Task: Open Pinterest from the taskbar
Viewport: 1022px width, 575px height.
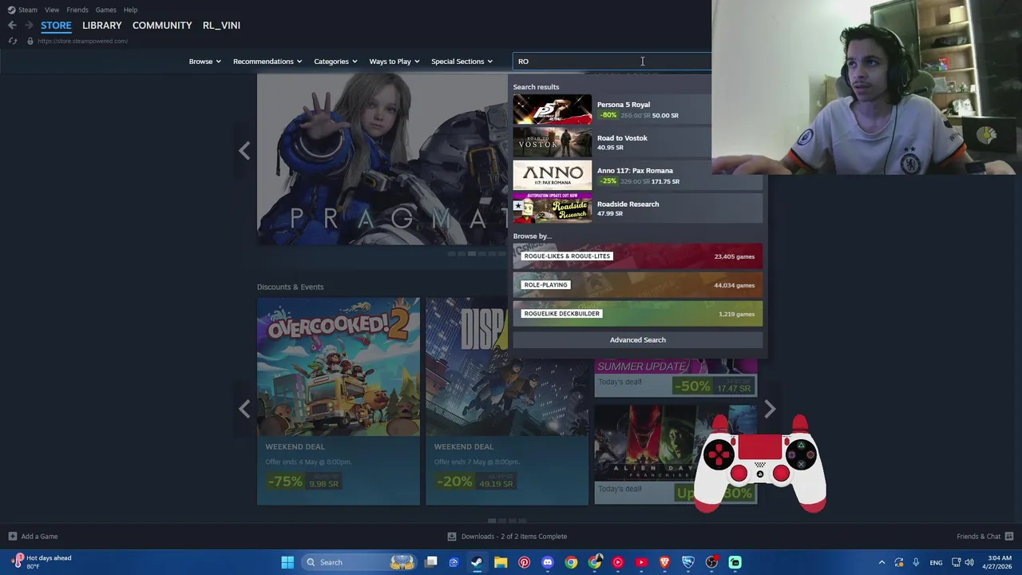Action: 524,562
